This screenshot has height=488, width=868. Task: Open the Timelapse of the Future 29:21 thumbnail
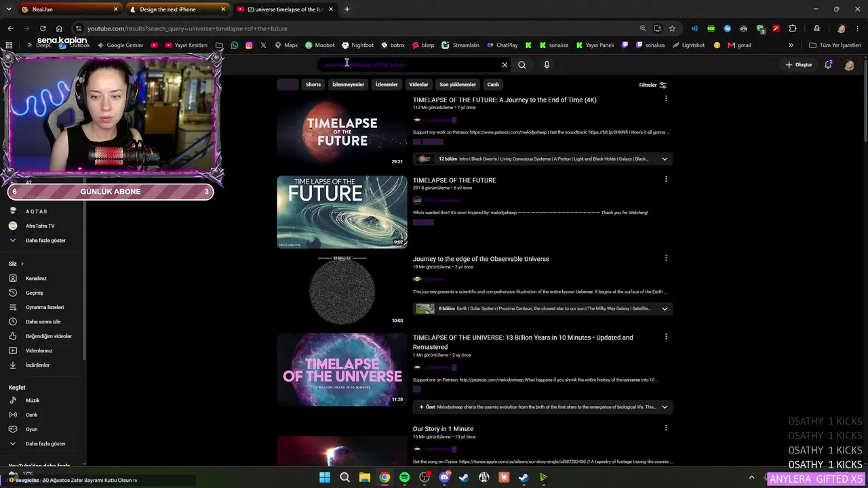point(342,131)
